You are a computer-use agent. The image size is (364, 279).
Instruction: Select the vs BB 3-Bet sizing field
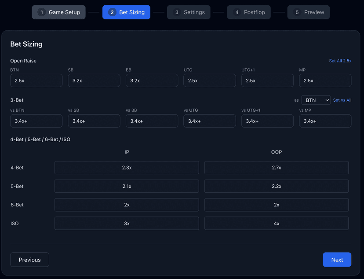click(x=152, y=121)
